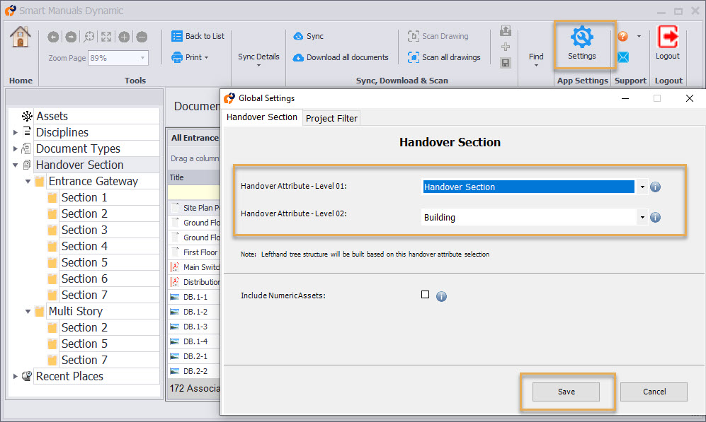
Task: Click the forward arrow navigation icon
Action: point(71,37)
